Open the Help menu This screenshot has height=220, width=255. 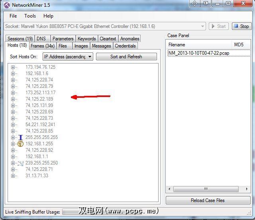[48, 16]
